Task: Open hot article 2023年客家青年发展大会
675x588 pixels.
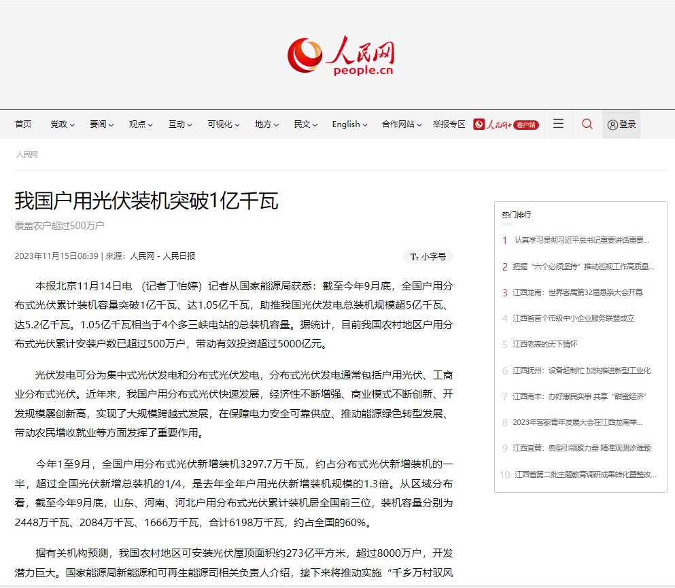Action: click(x=577, y=422)
